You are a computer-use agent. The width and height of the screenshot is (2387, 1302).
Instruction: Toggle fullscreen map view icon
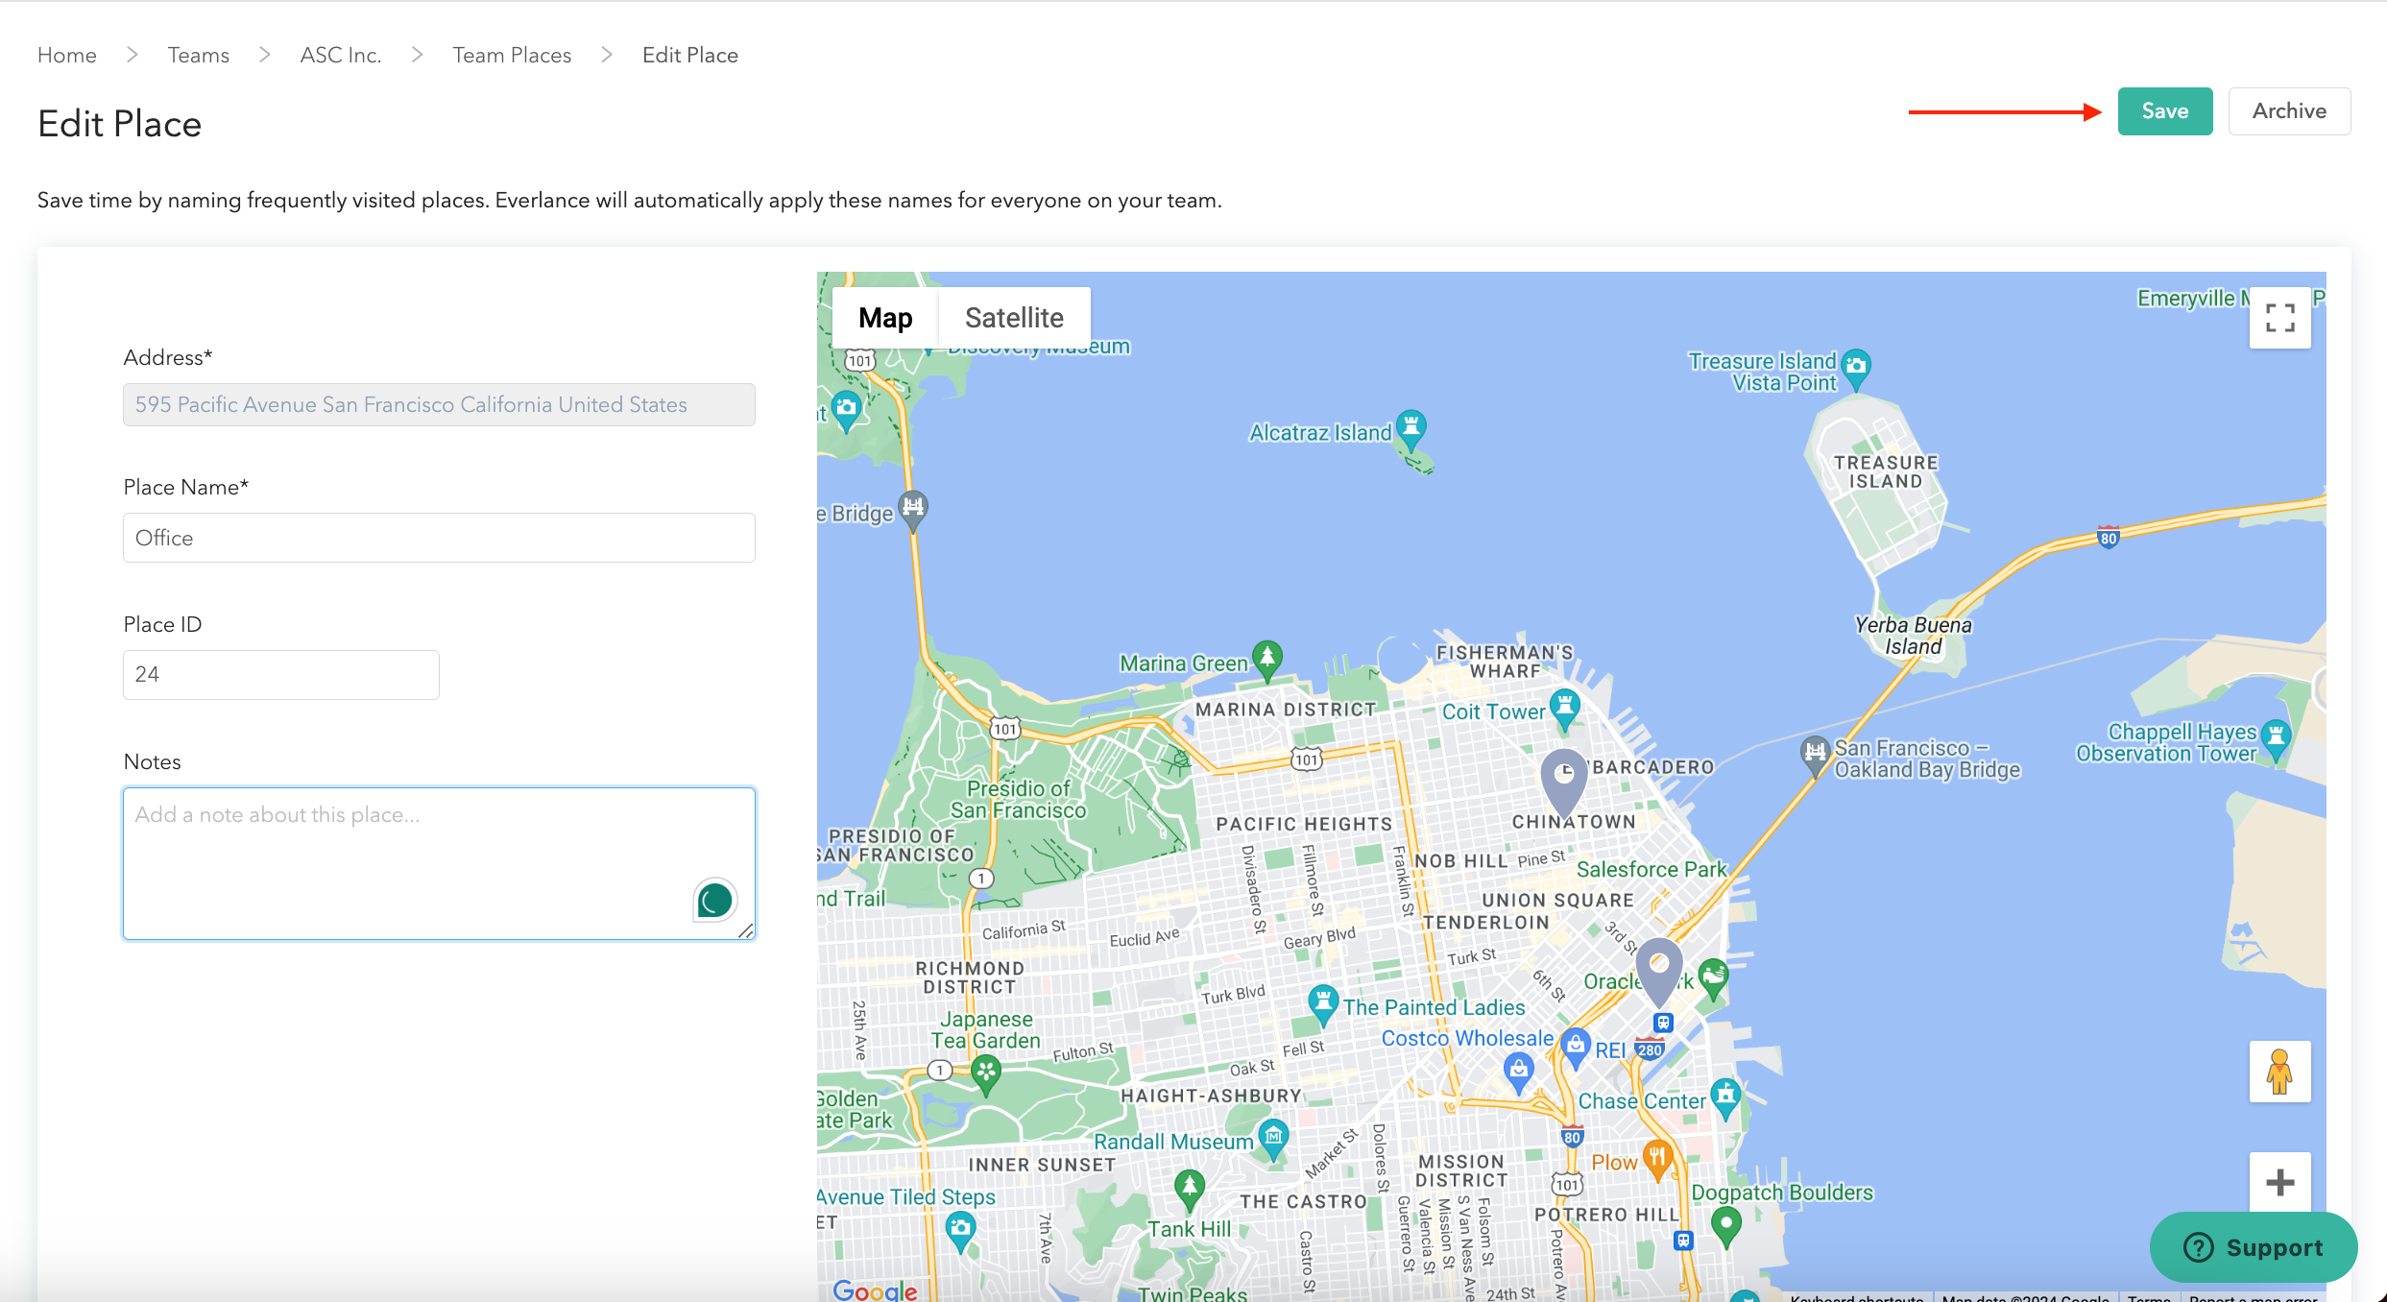(2279, 318)
